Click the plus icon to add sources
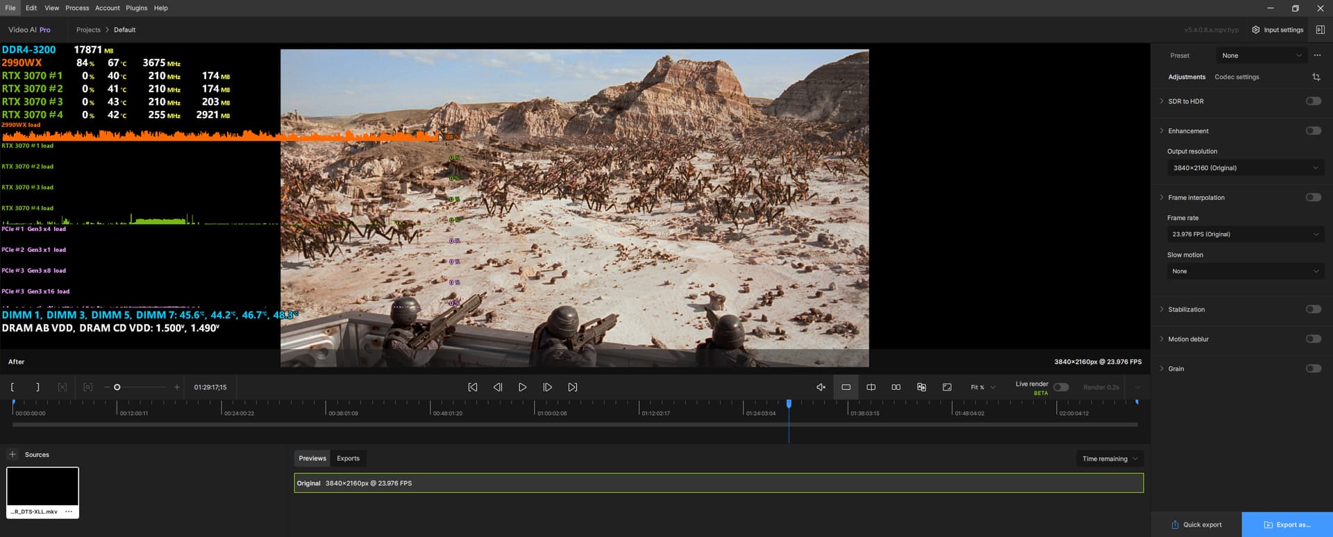The image size is (1333, 537). pos(12,454)
